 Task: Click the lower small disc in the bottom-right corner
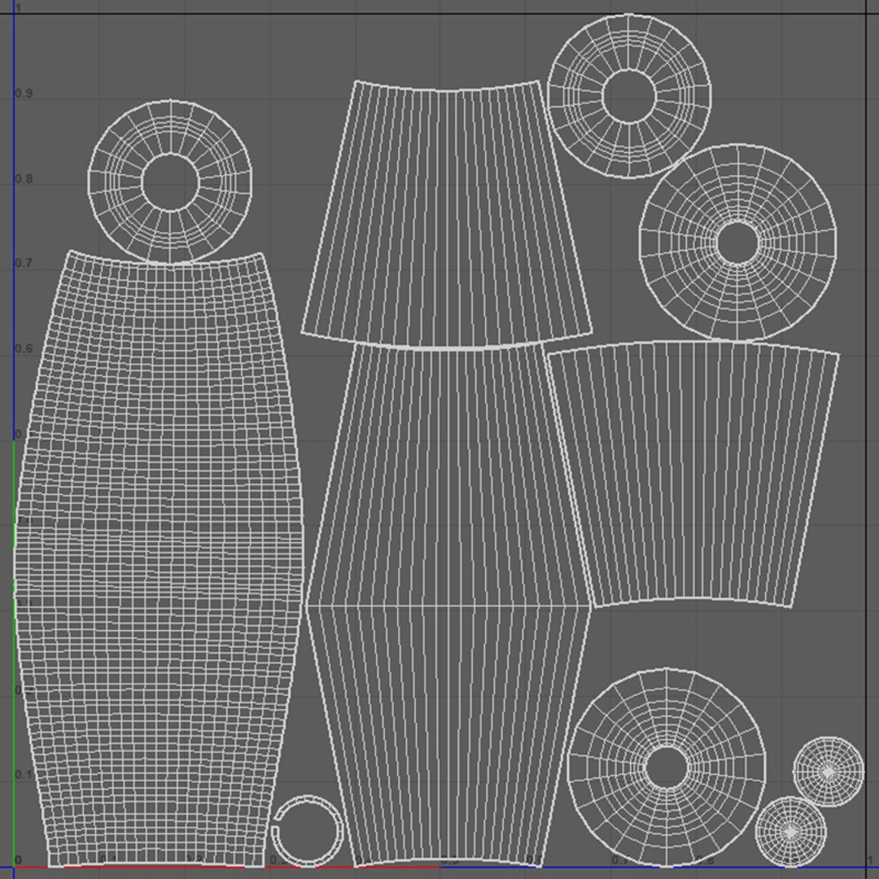790,832
